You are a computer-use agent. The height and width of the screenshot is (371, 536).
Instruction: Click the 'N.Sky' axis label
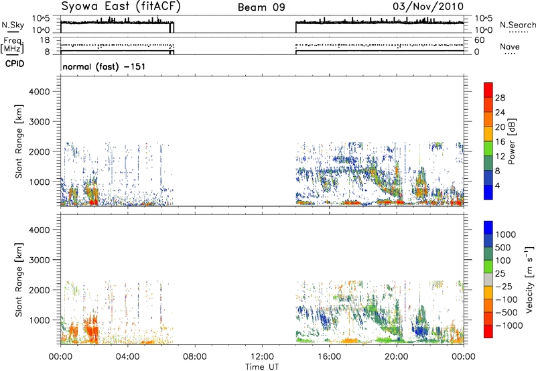click(13, 25)
